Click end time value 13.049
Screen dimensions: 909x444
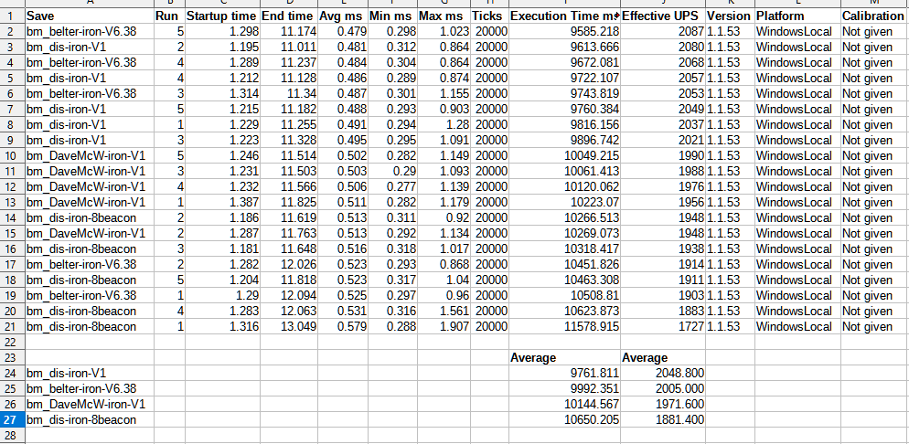(289, 326)
